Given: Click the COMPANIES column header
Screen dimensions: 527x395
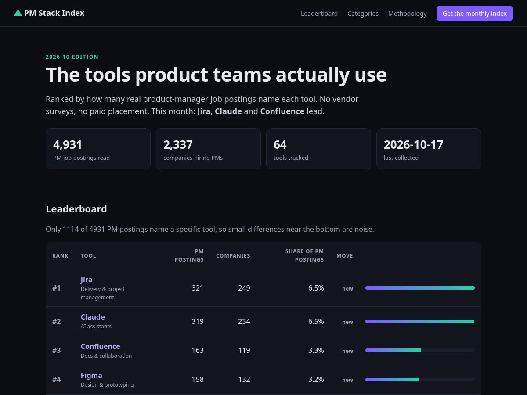Looking at the screenshot, I should (233, 255).
